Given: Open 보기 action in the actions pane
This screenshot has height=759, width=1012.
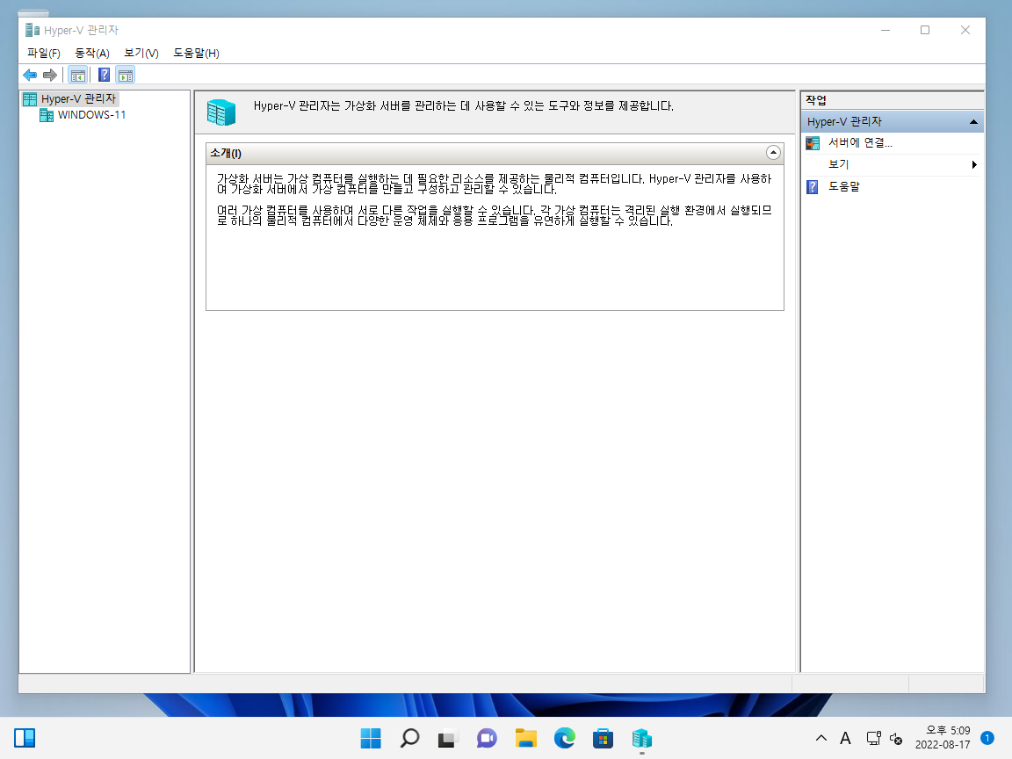Looking at the screenshot, I should (838, 164).
